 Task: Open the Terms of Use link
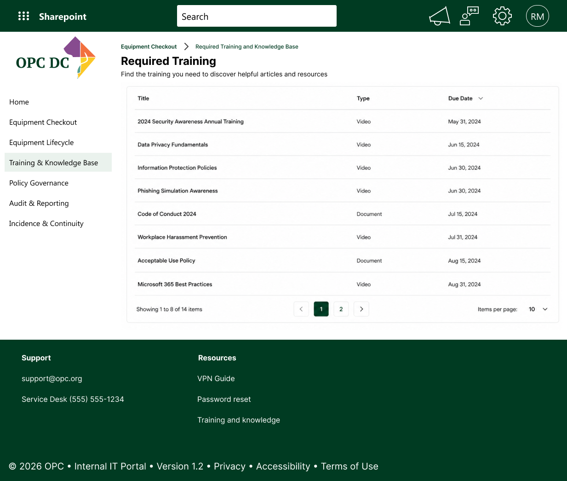pyautogui.click(x=349, y=466)
